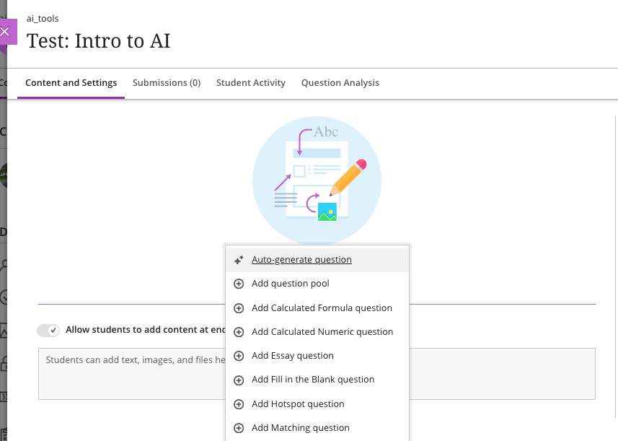Click plus icon for Calculated Formula question
Screen dimensions: 618x441
(x=239, y=308)
